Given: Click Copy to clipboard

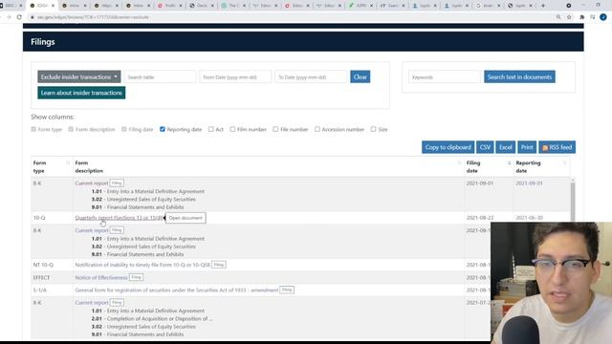Looking at the screenshot, I should tap(448, 147).
